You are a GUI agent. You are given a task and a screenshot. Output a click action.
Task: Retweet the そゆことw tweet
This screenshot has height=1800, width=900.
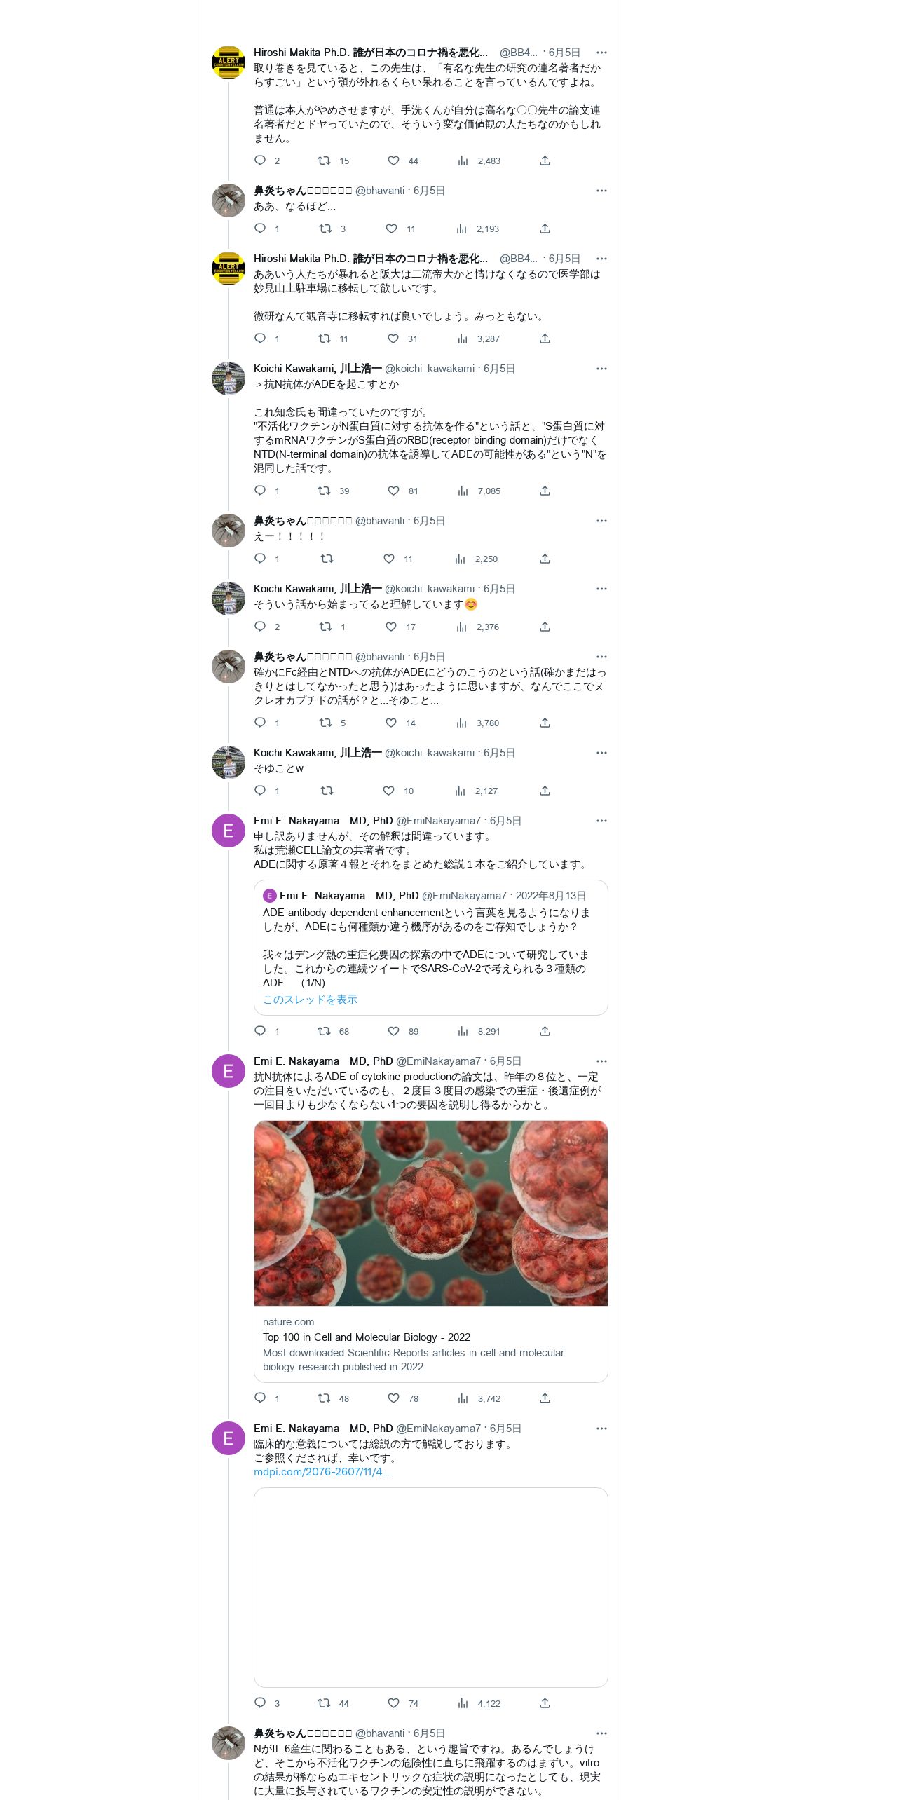click(327, 791)
